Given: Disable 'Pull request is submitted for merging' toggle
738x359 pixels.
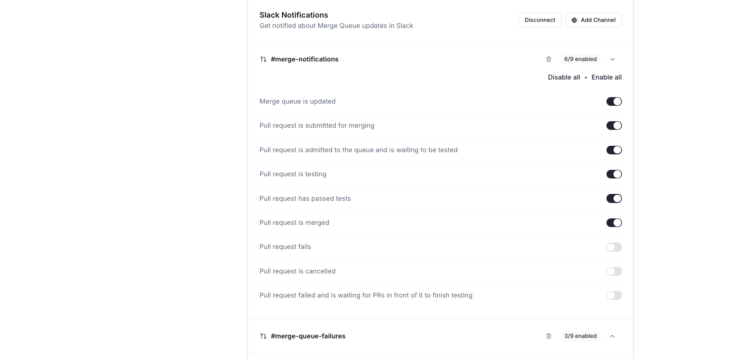Looking at the screenshot, I should point(614,126).
